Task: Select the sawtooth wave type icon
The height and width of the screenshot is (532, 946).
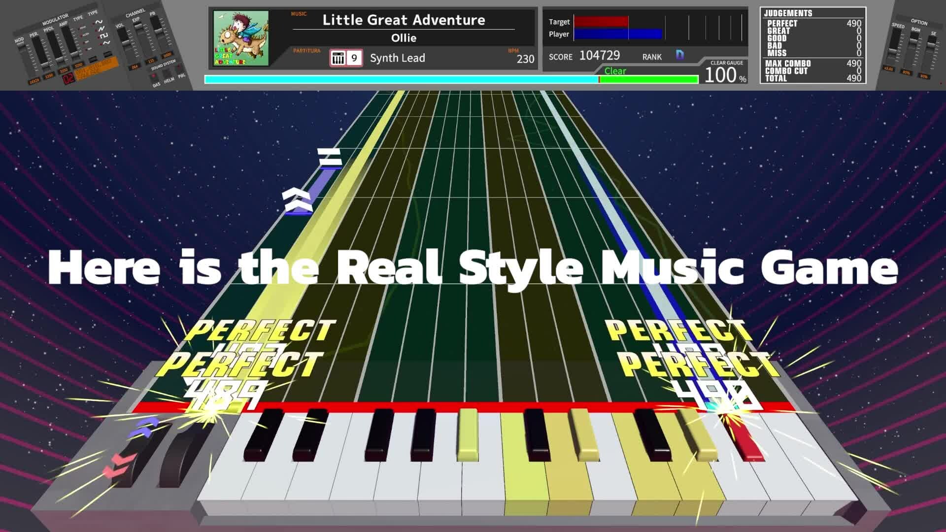Action: tap(101, 29)
